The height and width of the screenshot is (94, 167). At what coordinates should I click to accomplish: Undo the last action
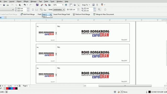point(25,5)
